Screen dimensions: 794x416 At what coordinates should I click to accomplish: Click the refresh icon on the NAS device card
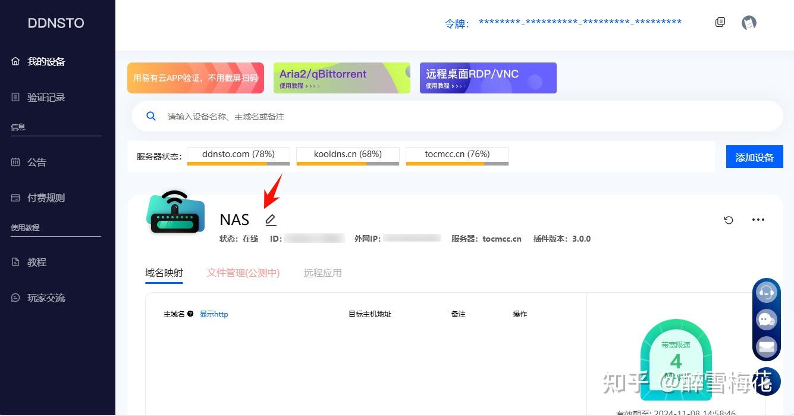coord(728,220)
